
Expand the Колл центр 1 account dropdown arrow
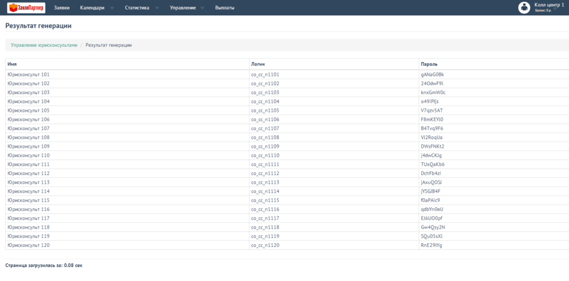555,10
